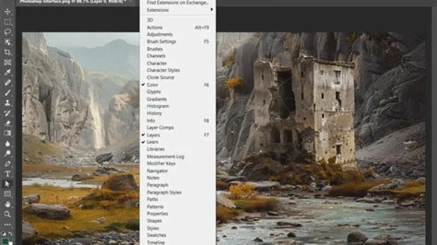Pick the Lasso tool
The image size is (437, 245).
point(7,32)
